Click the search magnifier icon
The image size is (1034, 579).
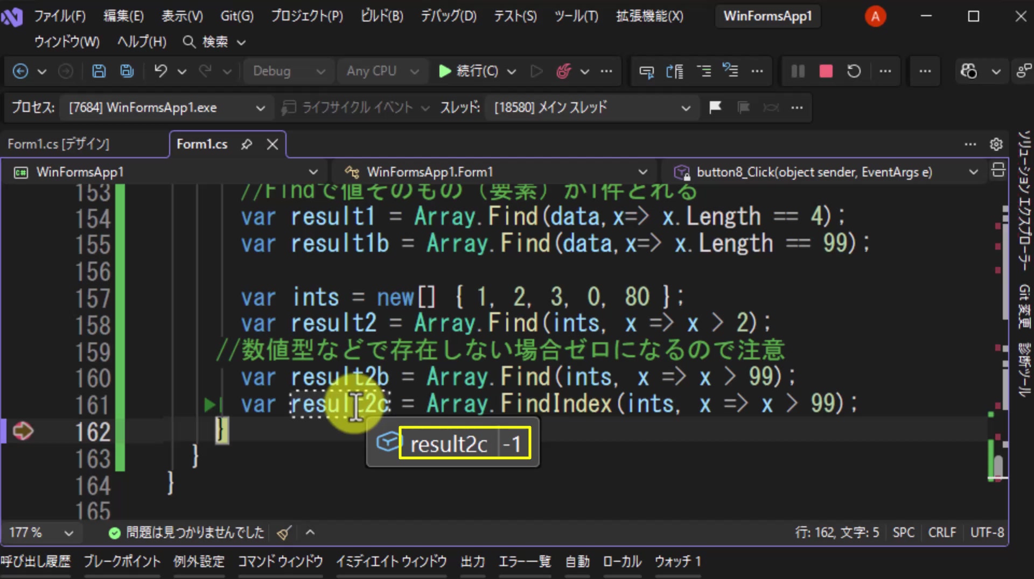(188, 42)
